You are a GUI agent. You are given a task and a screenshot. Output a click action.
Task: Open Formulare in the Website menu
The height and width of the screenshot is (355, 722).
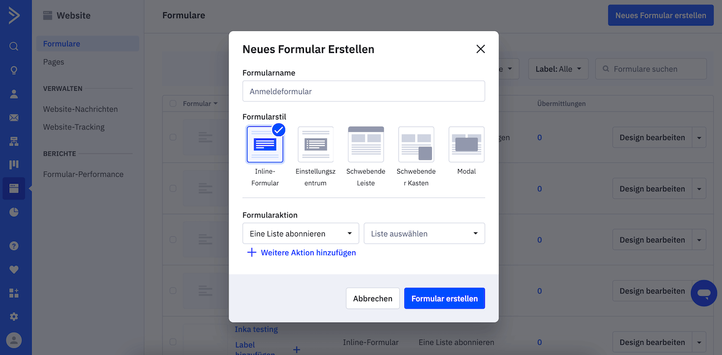(x=88, y=44)
